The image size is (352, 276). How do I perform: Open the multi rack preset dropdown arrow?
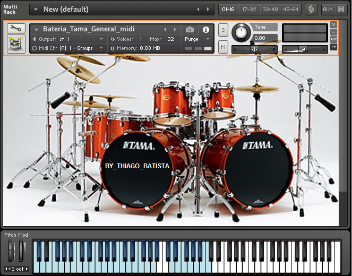click(x=36, y=10)
